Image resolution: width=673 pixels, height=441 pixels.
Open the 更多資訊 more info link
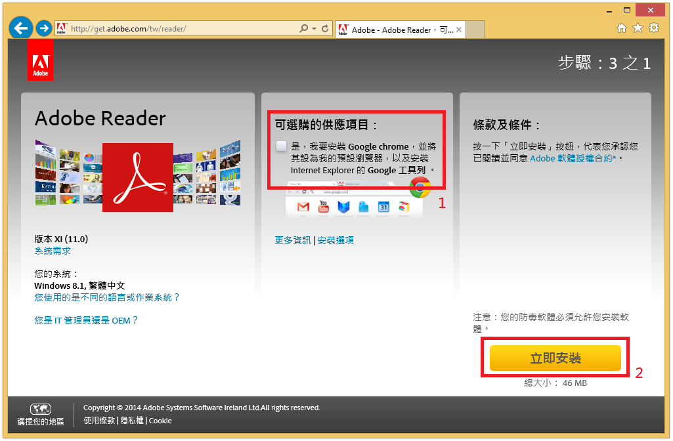[x=293, y=240]
